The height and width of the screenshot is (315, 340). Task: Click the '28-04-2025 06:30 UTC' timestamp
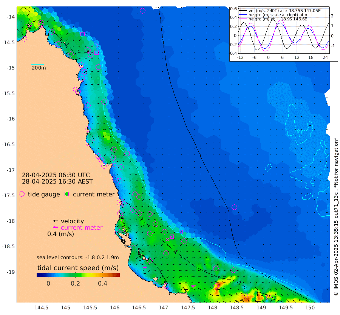pos(56,175)
